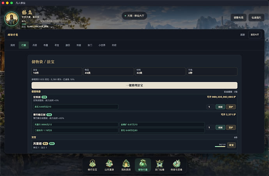Click 百炉 for 青竹蜂云剑

click(x=231, y=128)
